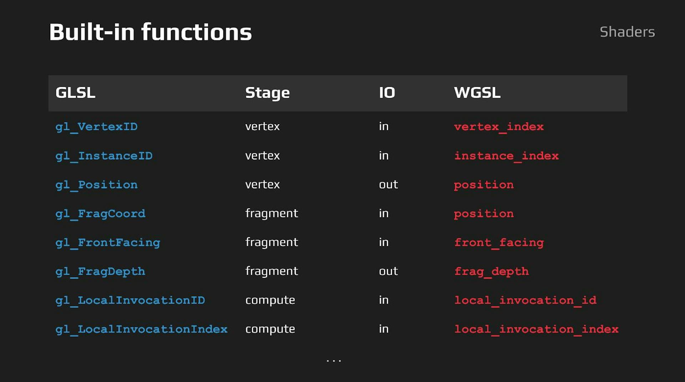Click the front_facing WGSL entry
685x382 pixels.
click(x=499, y=242)
